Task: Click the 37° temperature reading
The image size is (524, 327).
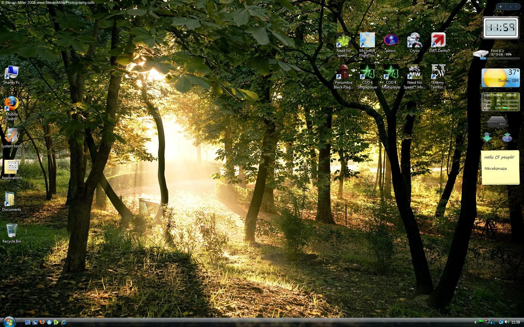Action: [514, 73]
